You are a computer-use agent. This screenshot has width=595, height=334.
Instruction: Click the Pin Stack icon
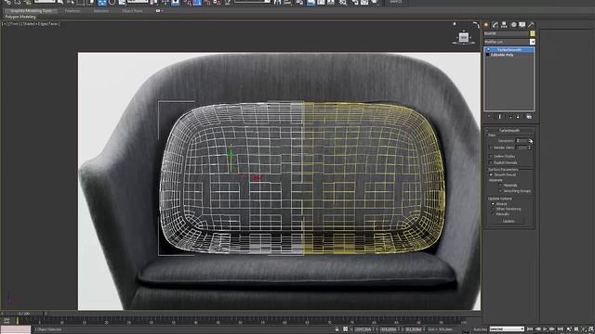click(489, 117)
